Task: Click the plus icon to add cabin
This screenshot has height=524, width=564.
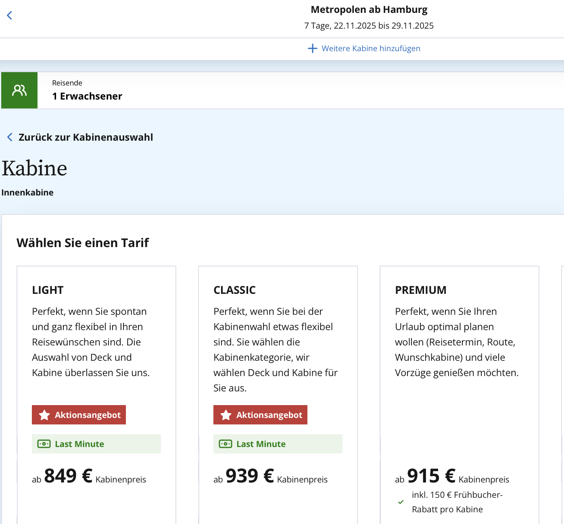Action: coord(313,49)
